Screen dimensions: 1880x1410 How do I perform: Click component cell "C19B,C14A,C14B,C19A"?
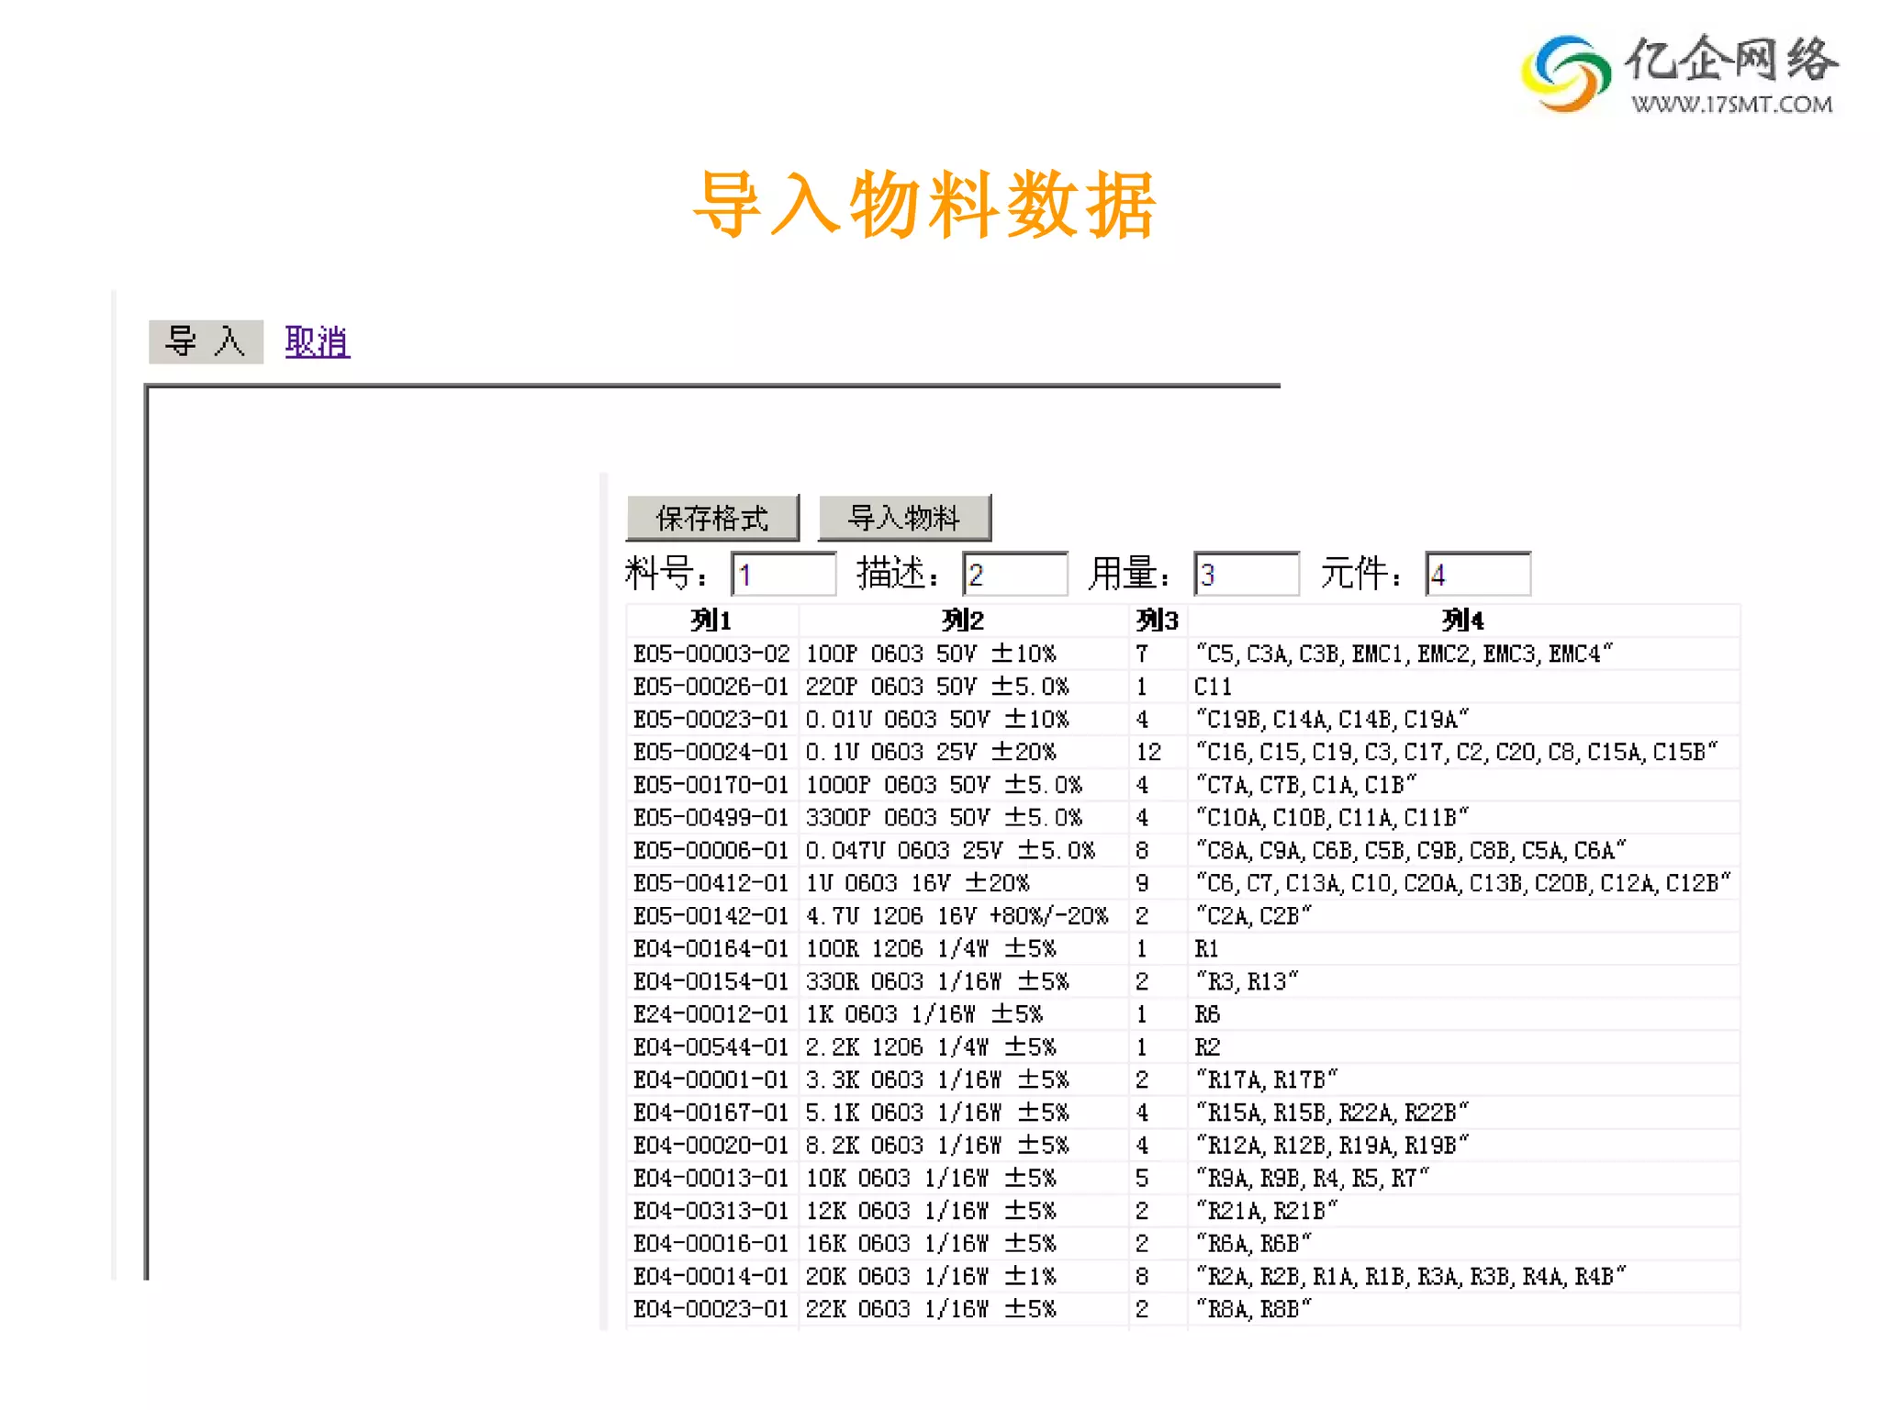(x=1463, y=719)
